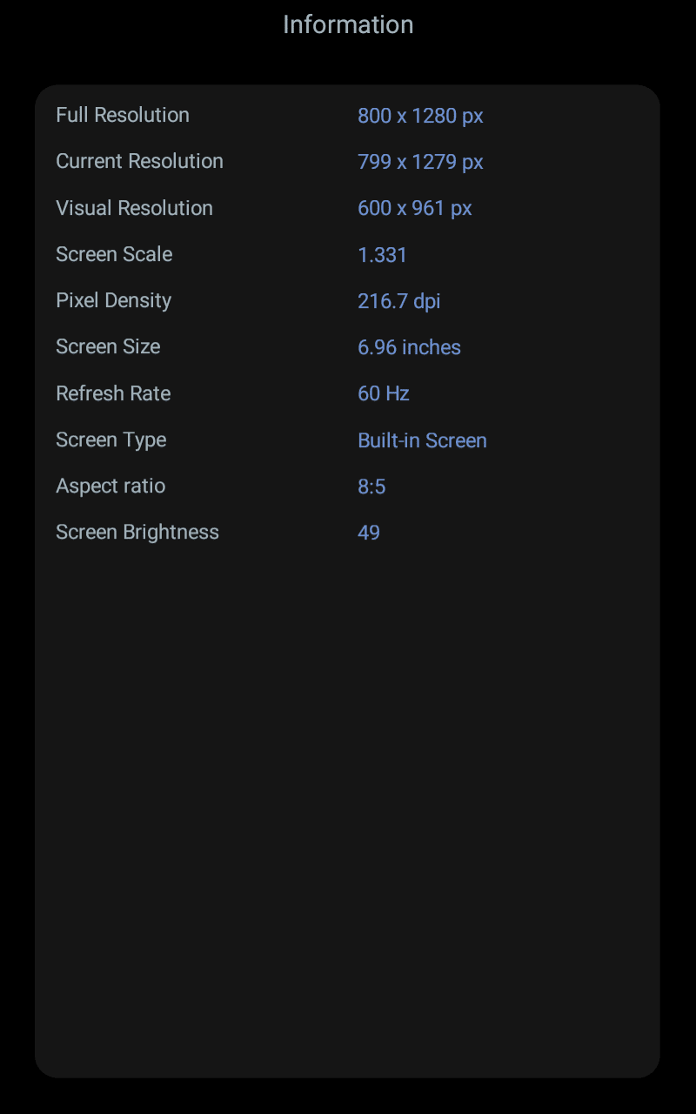Screen dimensions: 696x1114
Task: Click the Information title at top
Action: (x=348, y=24)
